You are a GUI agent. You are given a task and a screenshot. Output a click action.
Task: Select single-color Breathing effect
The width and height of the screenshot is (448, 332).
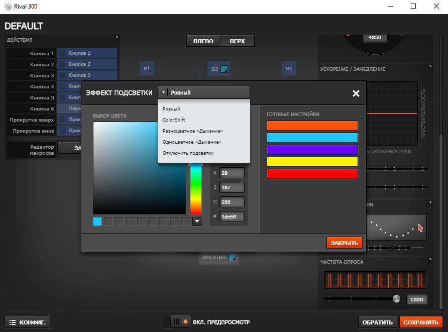point(192,142)
